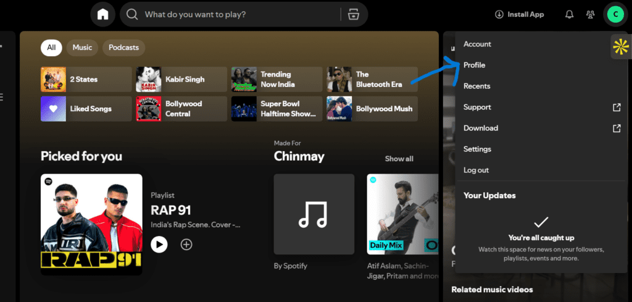Image resolution: width=632 pixels, height=302 pixels.
Task: Open the Daily Mix cover card
Action: point(402,214)
